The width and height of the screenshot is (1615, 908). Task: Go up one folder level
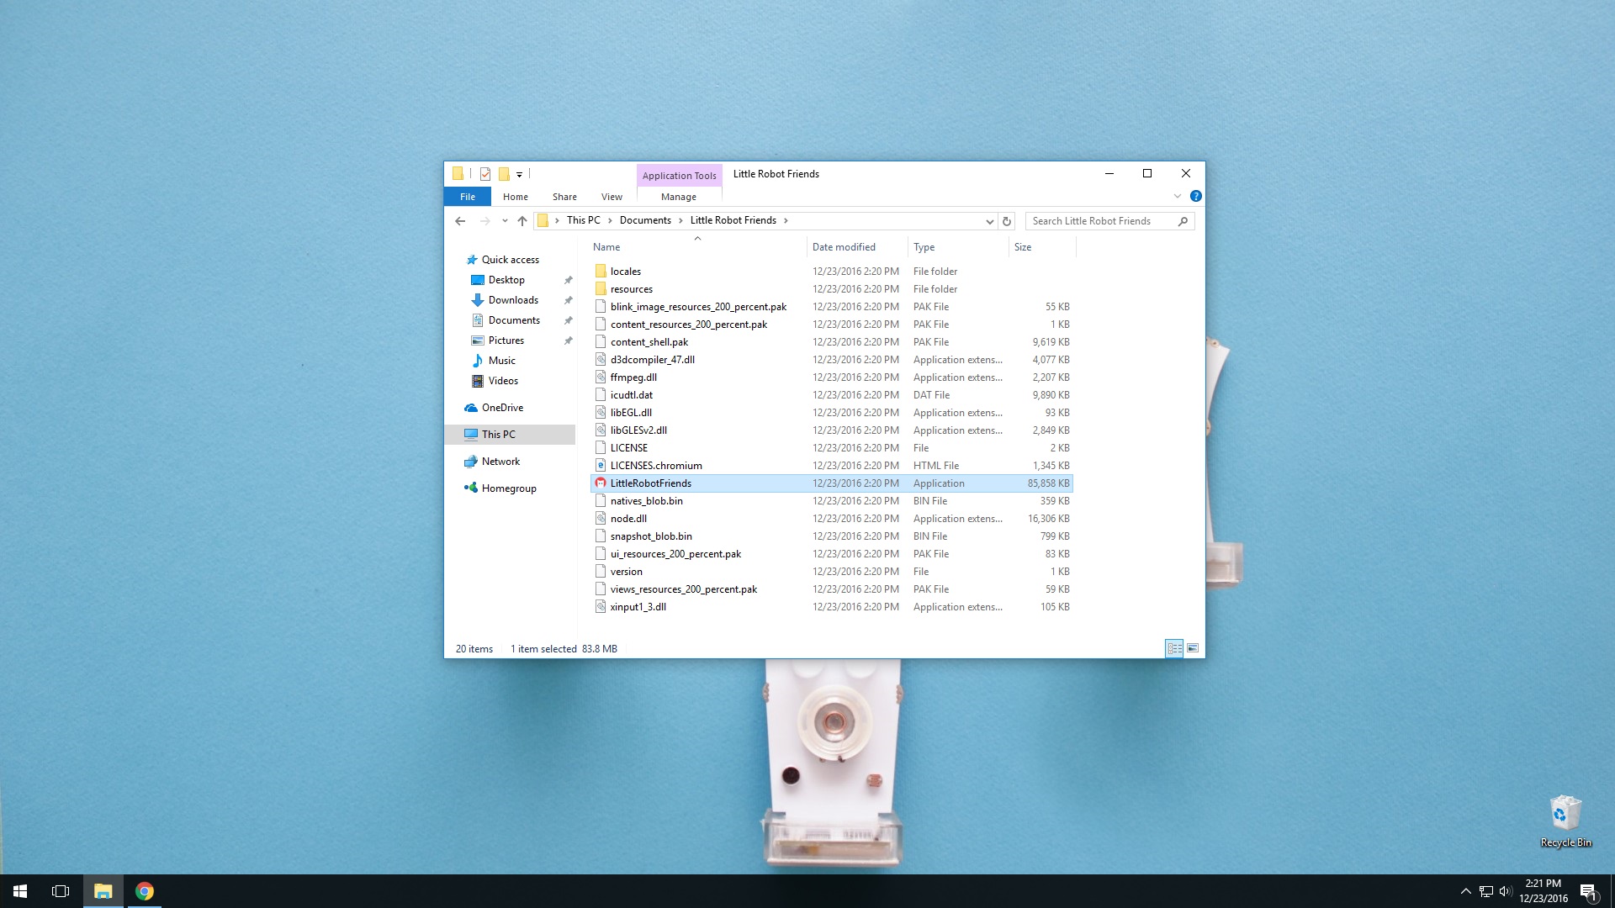(x=522, y=221)
